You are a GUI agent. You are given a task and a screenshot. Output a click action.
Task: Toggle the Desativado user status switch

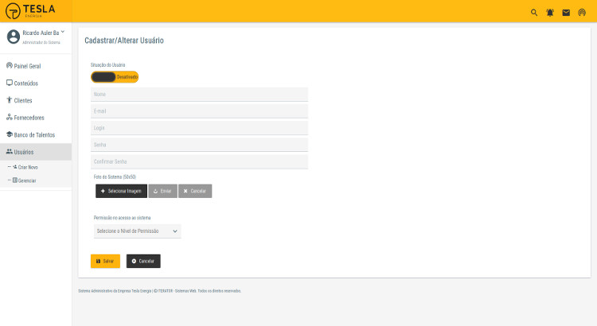tap(115, 77)
